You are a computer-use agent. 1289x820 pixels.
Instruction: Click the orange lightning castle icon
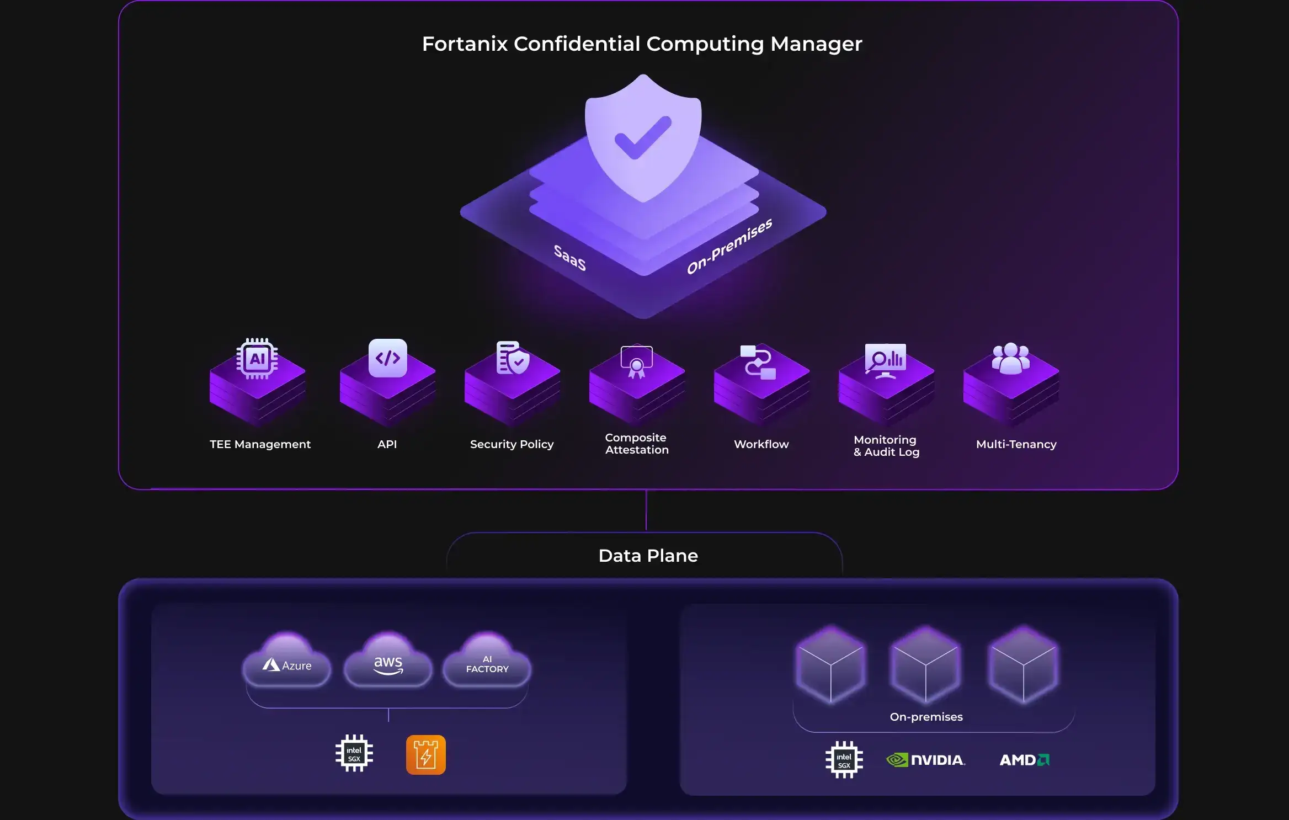click(x=425, y=754)
